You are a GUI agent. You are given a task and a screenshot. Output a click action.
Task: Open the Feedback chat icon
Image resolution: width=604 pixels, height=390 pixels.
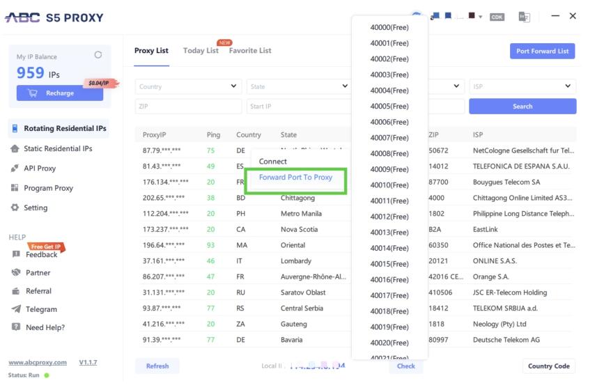(16, 254)
